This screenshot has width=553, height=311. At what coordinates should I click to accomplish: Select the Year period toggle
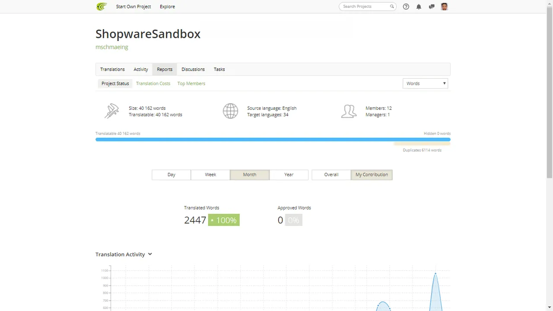pyautogui.click(x=289, y=175)
